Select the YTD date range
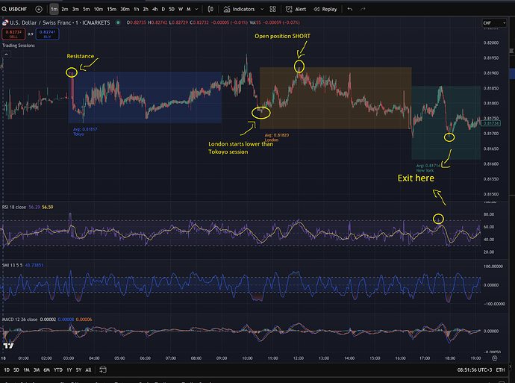 (x=60, y=370)
